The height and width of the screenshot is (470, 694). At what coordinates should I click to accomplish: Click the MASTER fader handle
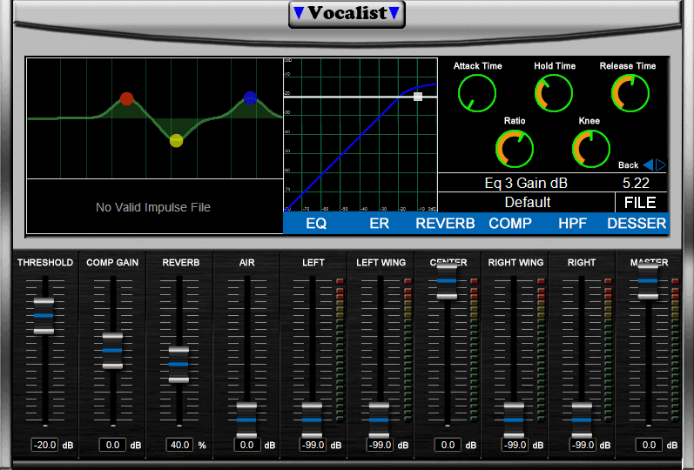tap(648, 281)
